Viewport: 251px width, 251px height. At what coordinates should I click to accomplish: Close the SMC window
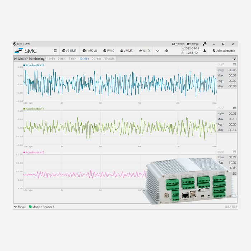click(233, 44)
